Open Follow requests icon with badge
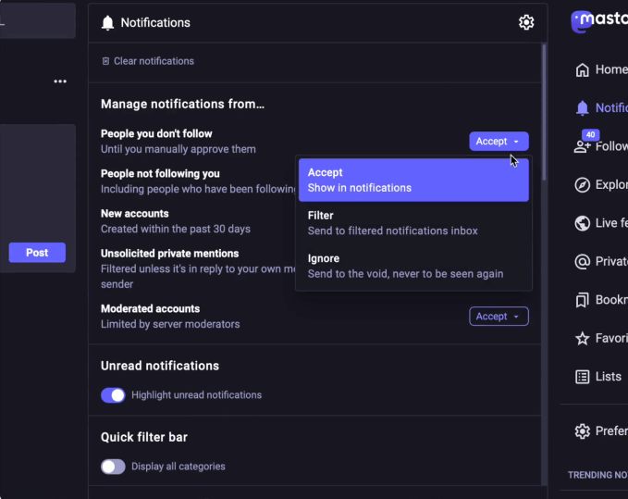This screenshot has height=499, width=628. point(583,145)
